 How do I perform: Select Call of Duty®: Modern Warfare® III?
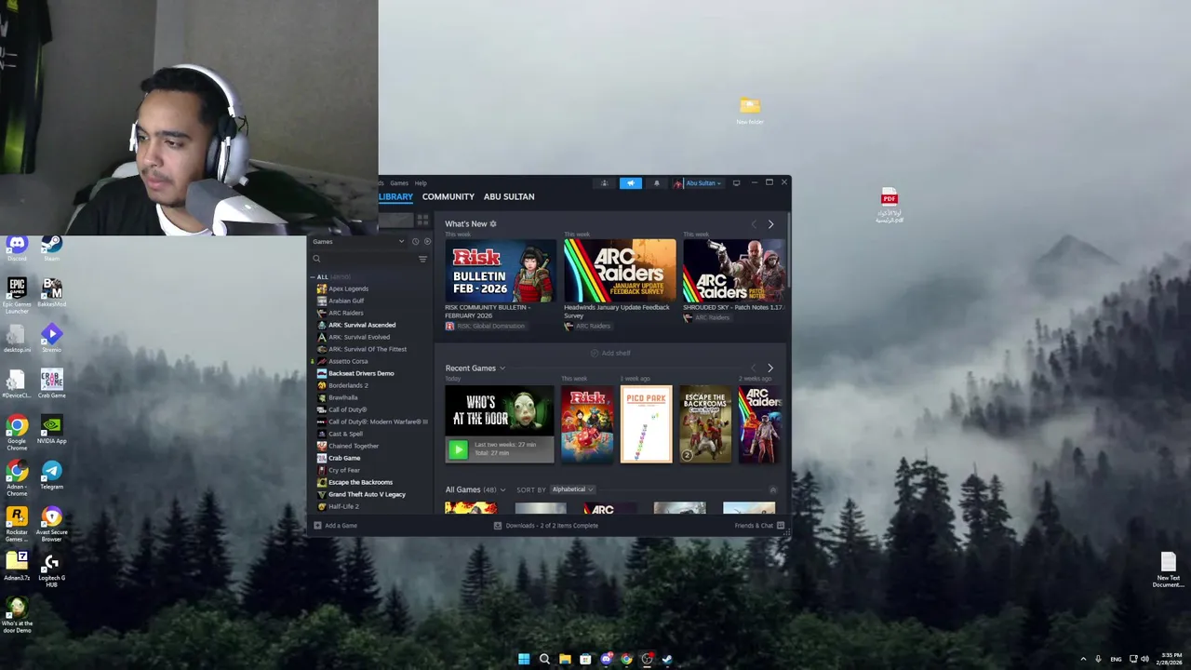(x=378, y=422)
